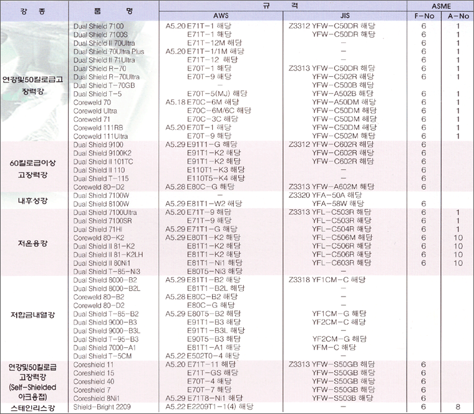Click product name 'Dual Shield T-95-B3'
The height and width of the screenshot is (414, 474).
click(x=106, y=339)
